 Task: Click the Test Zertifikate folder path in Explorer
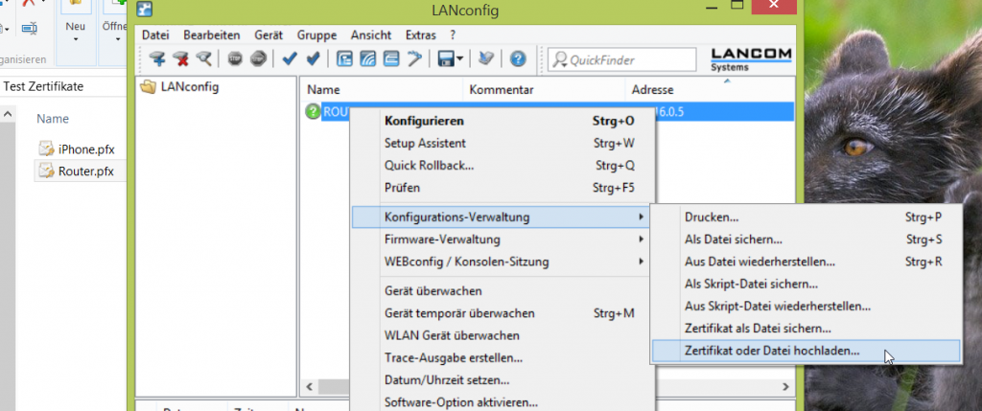43,87
